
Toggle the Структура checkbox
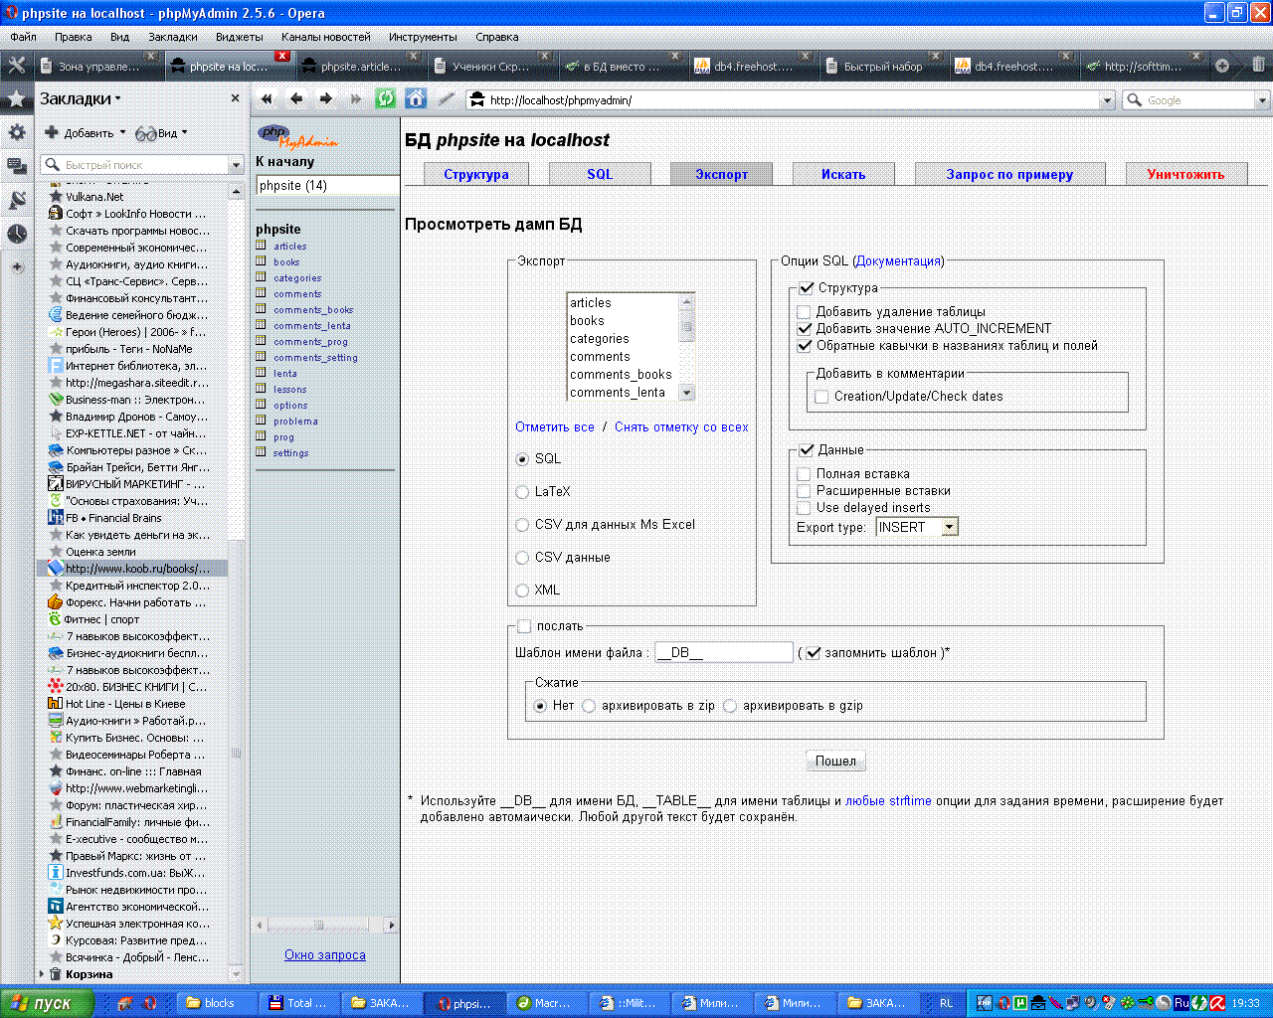click(807, 288)
